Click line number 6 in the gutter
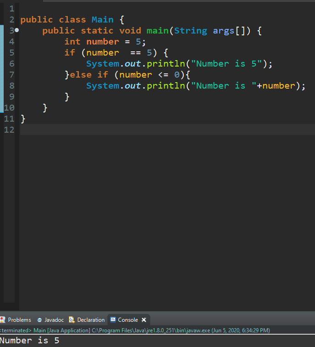Viewport: 315px width, 347px height. pos(11,64)
